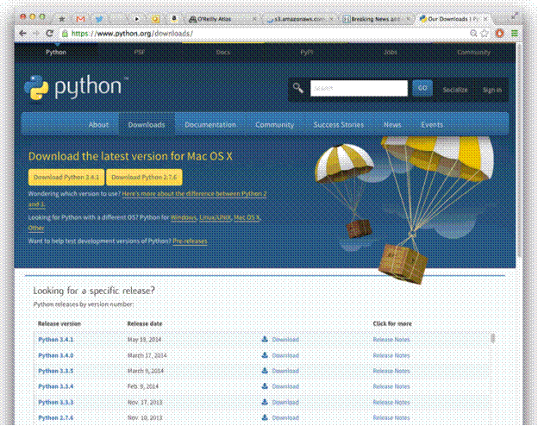Click the download icon for Python 2.7.6

click(x=265, y=417)
